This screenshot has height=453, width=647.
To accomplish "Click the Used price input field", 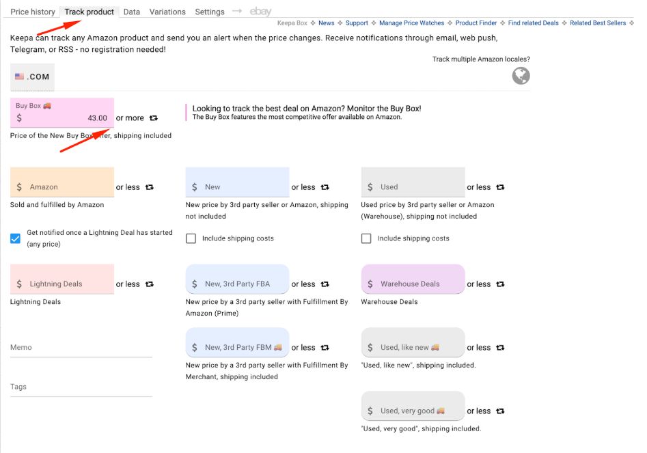I will click(413, 182).
